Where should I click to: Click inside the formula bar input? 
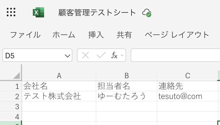click(x=175, y=55)
